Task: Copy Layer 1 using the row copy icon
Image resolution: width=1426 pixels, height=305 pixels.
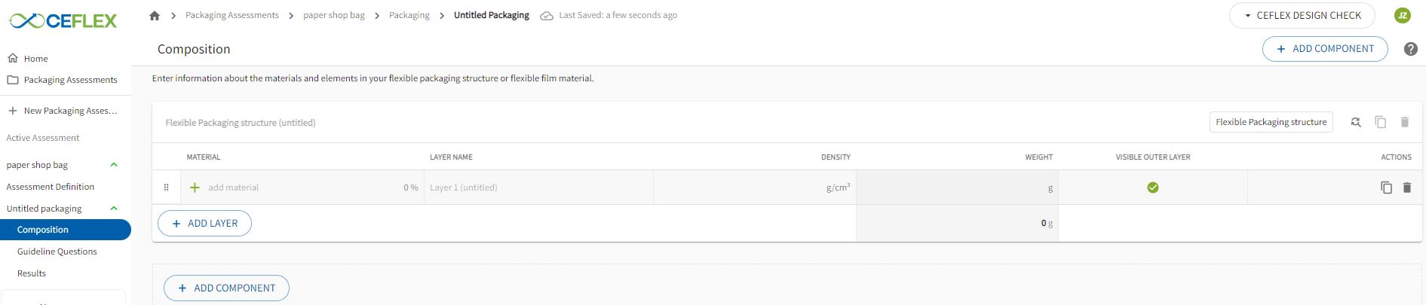Action: 1386,188
